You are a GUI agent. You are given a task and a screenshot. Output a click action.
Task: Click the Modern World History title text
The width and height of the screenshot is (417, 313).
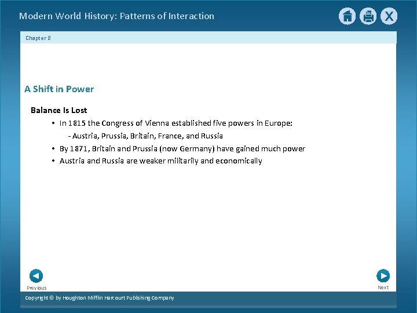coord(117,16)
